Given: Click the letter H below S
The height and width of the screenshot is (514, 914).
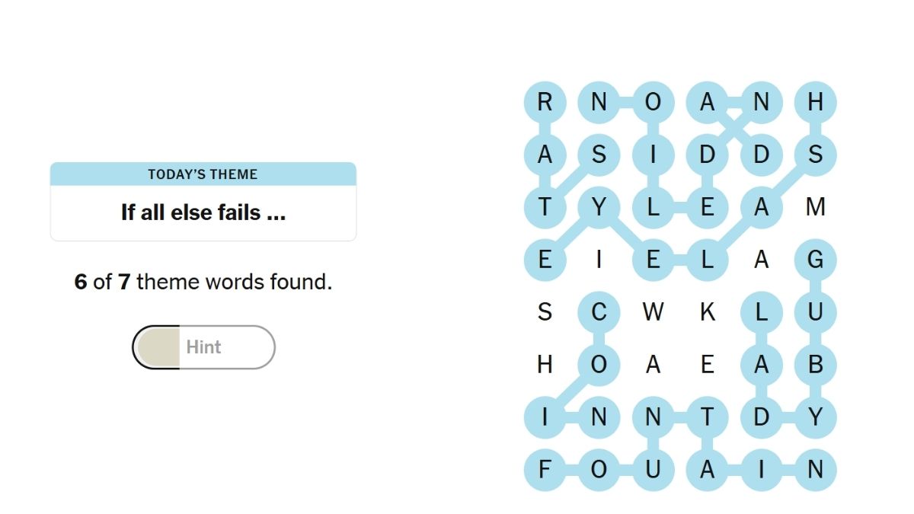Looking at the screenshot, I should click(544, 364).
